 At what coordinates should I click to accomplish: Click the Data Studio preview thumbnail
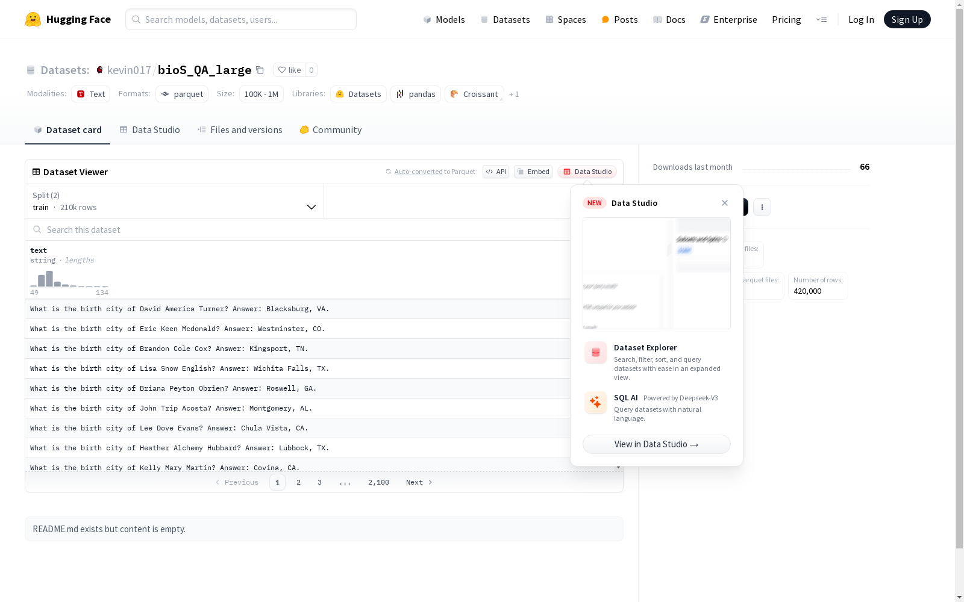657,273
